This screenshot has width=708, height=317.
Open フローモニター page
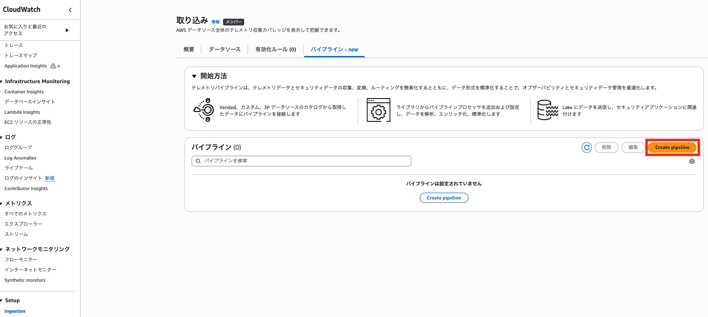coord(21,260)
